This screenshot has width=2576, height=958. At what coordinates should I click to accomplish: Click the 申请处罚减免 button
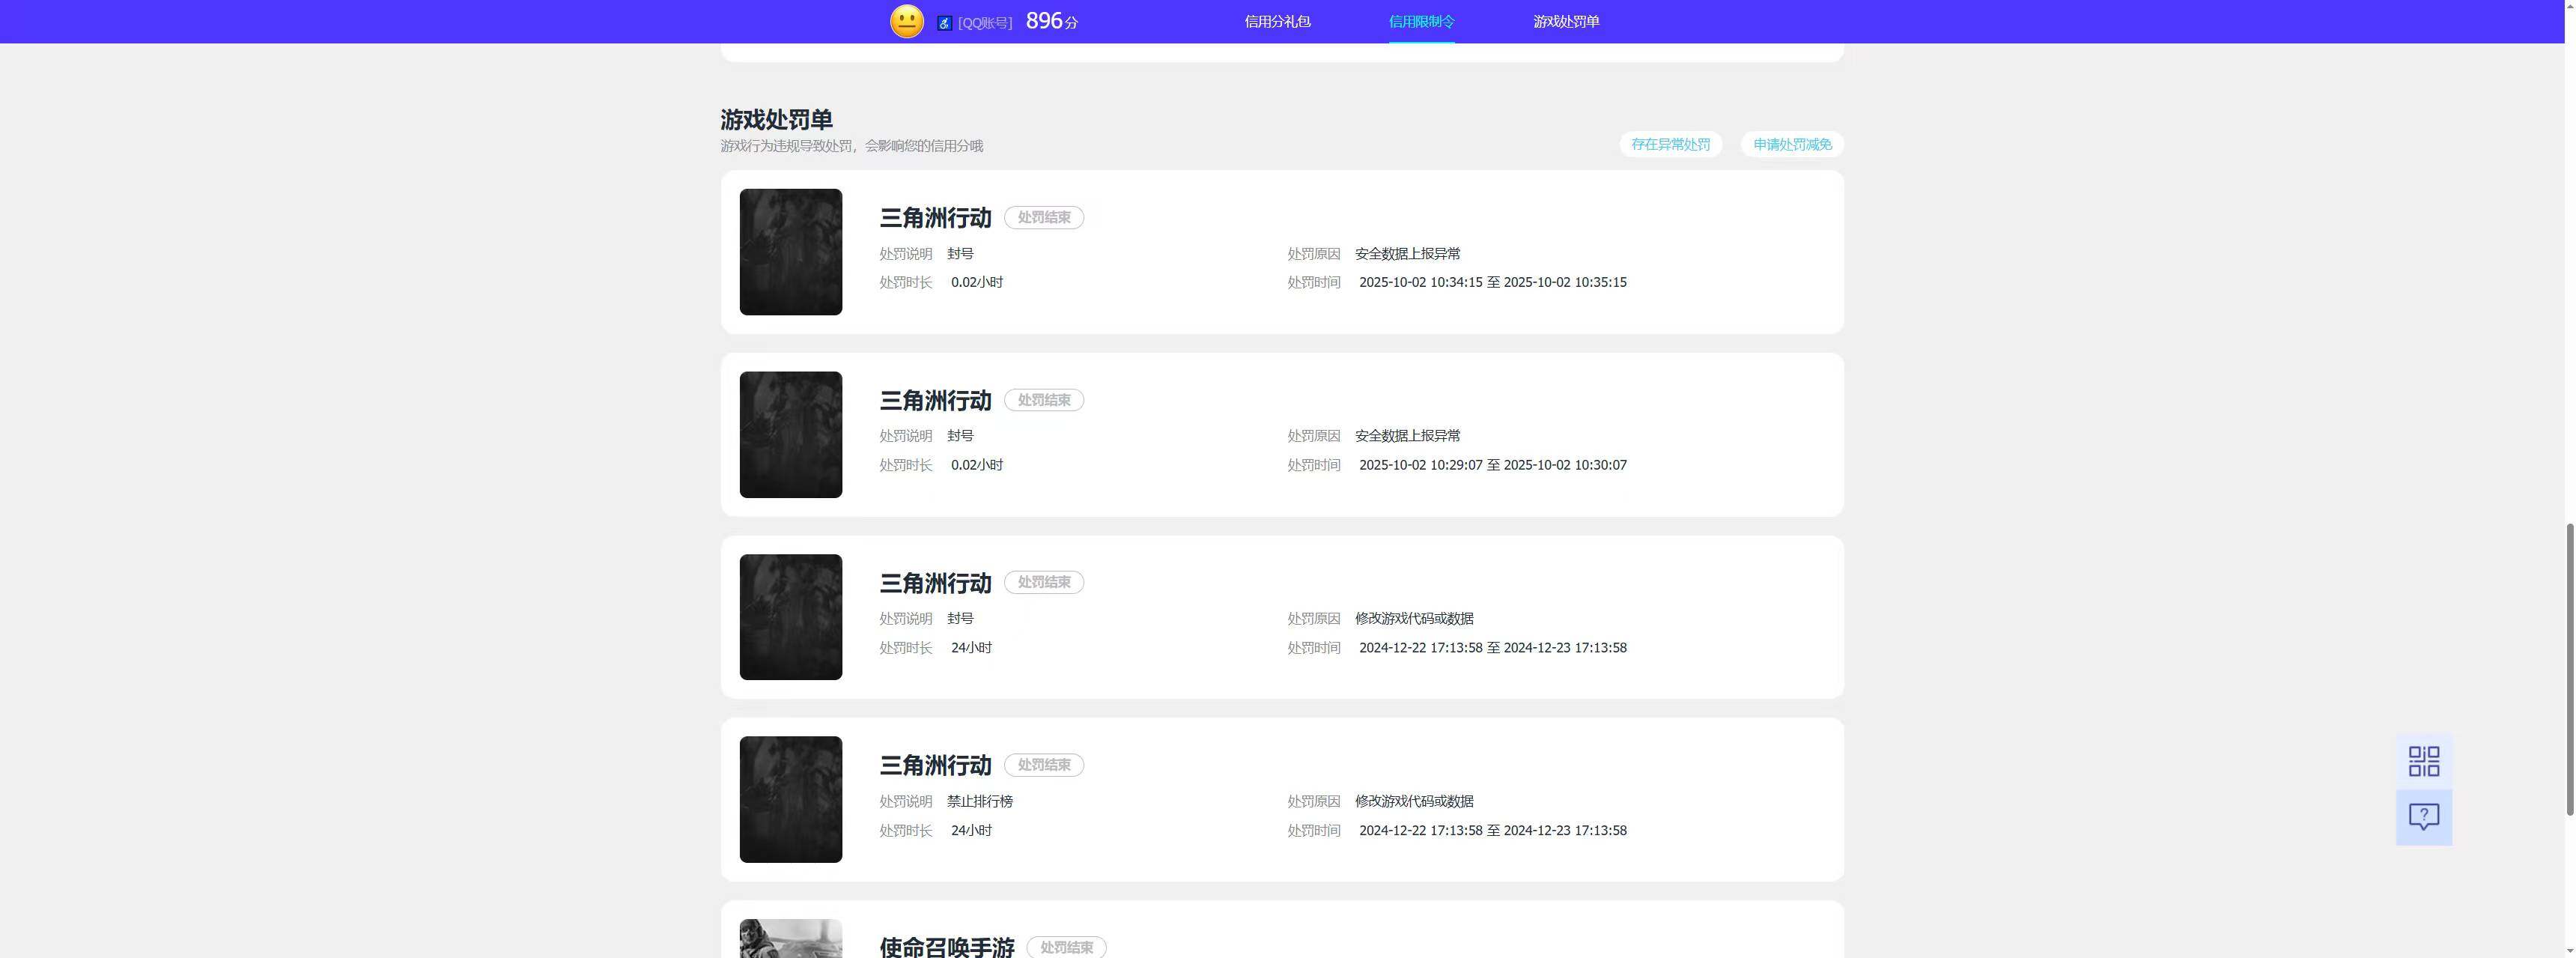tap(1792, 144)
